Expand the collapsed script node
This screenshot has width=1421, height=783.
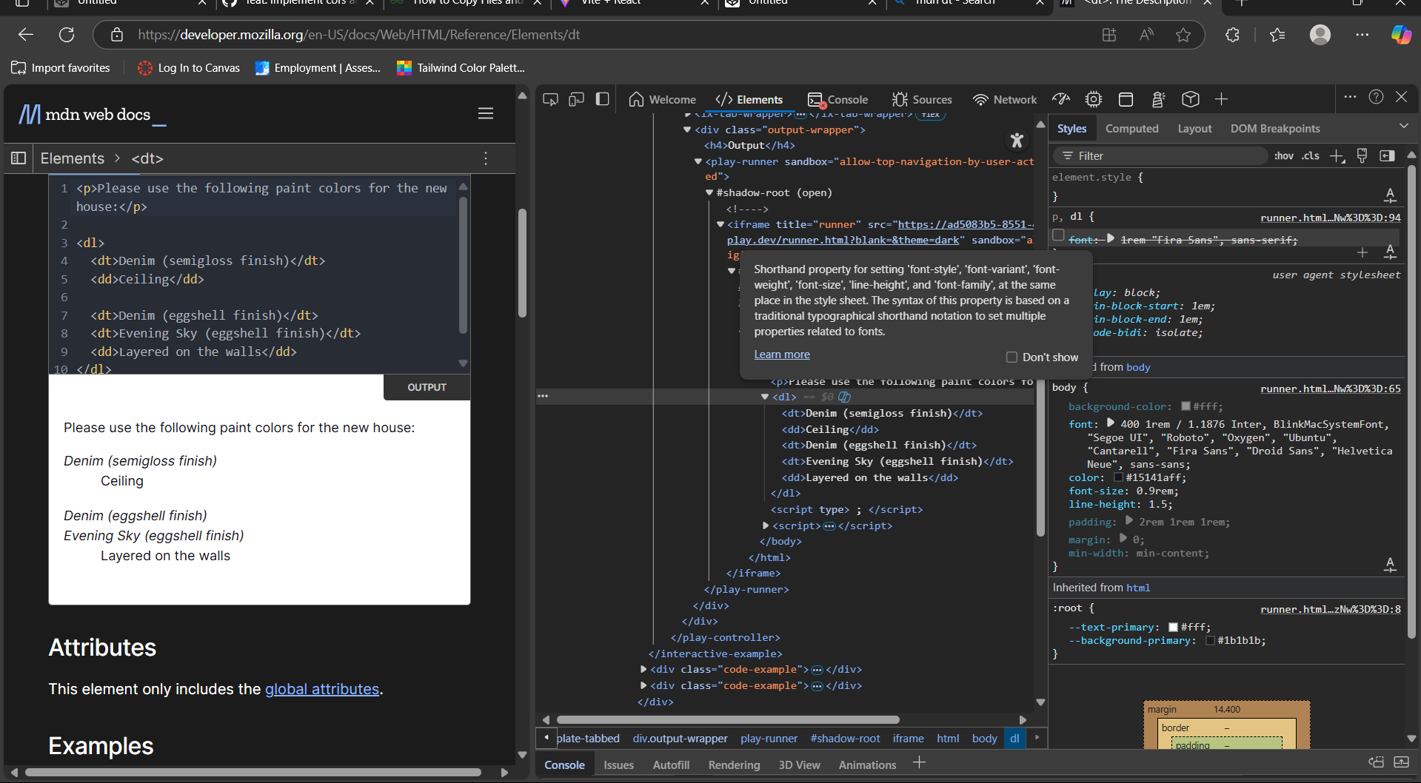tap(766, 525)
